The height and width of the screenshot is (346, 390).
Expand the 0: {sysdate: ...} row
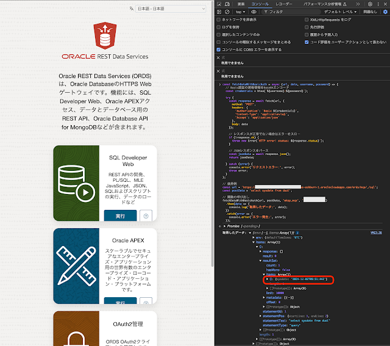pyautogui.click(x=268, y=279)
